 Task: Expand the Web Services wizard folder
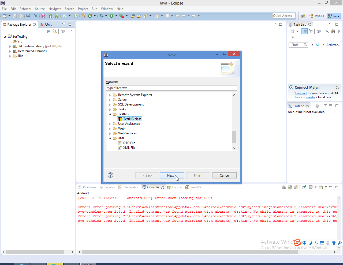coord(110,134)
